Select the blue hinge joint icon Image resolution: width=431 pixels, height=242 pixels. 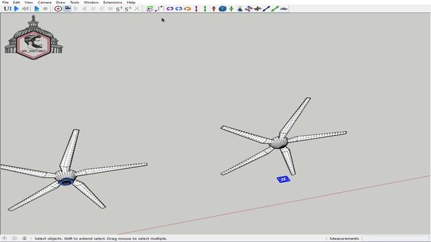point(178,9)
